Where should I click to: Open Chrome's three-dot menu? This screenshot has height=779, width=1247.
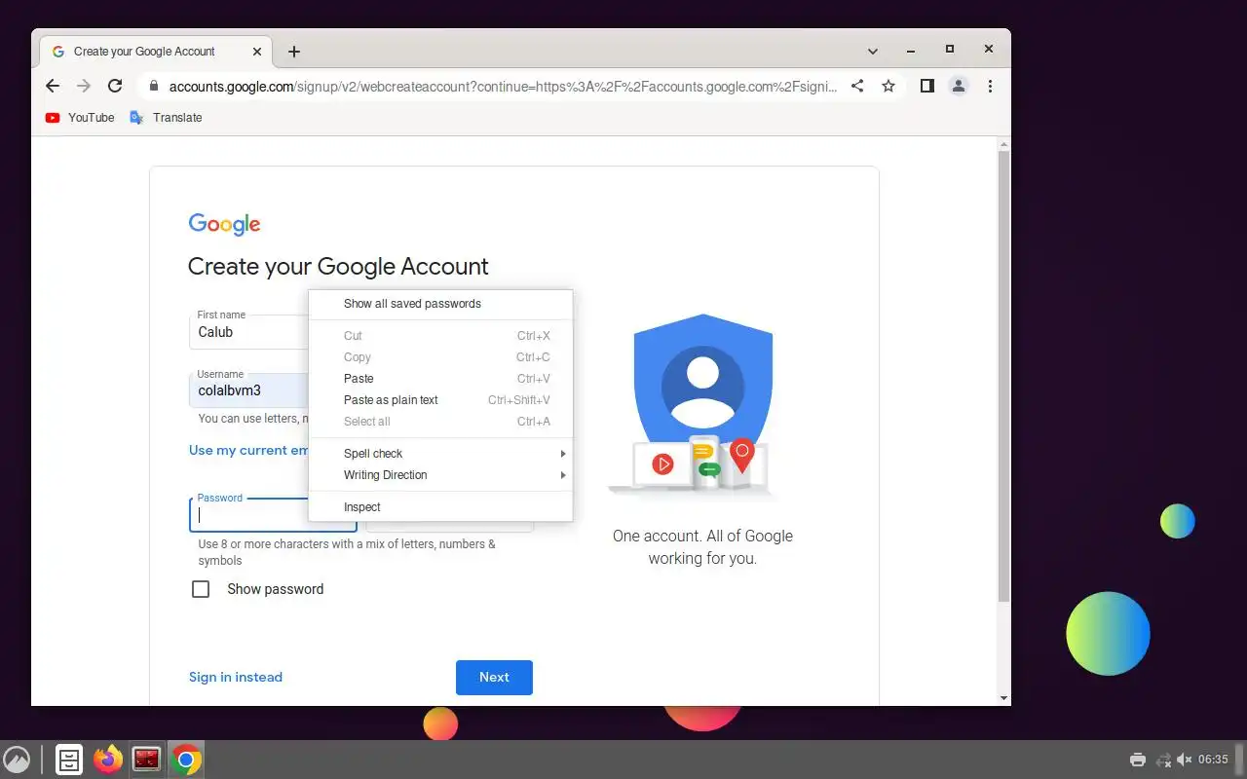coord(990,86)
